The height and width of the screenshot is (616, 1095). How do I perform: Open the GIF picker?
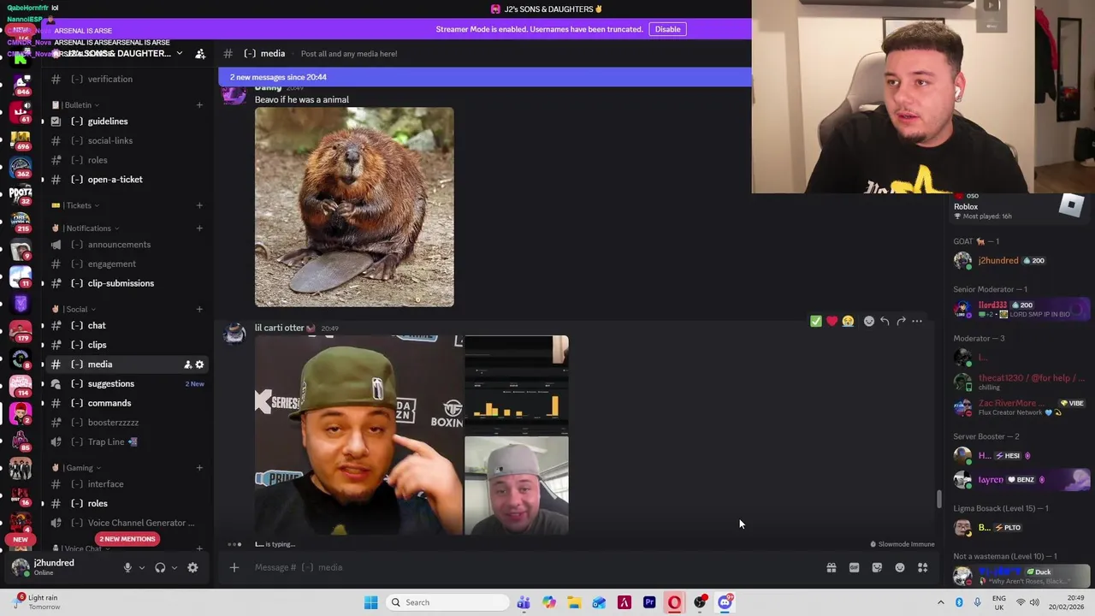pyautogui.click(x=854, y=567)
